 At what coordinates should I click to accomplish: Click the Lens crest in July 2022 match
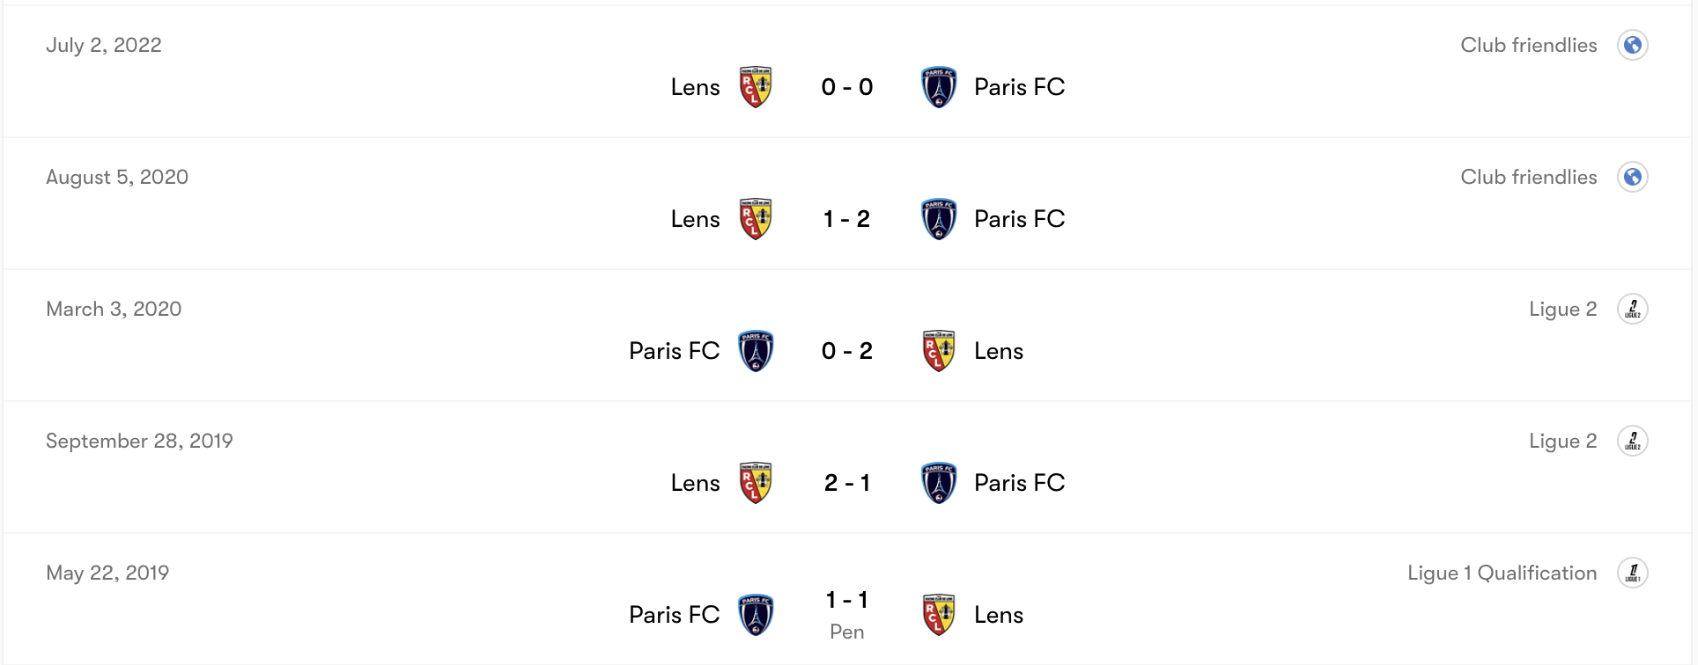(x=756, y=87)
